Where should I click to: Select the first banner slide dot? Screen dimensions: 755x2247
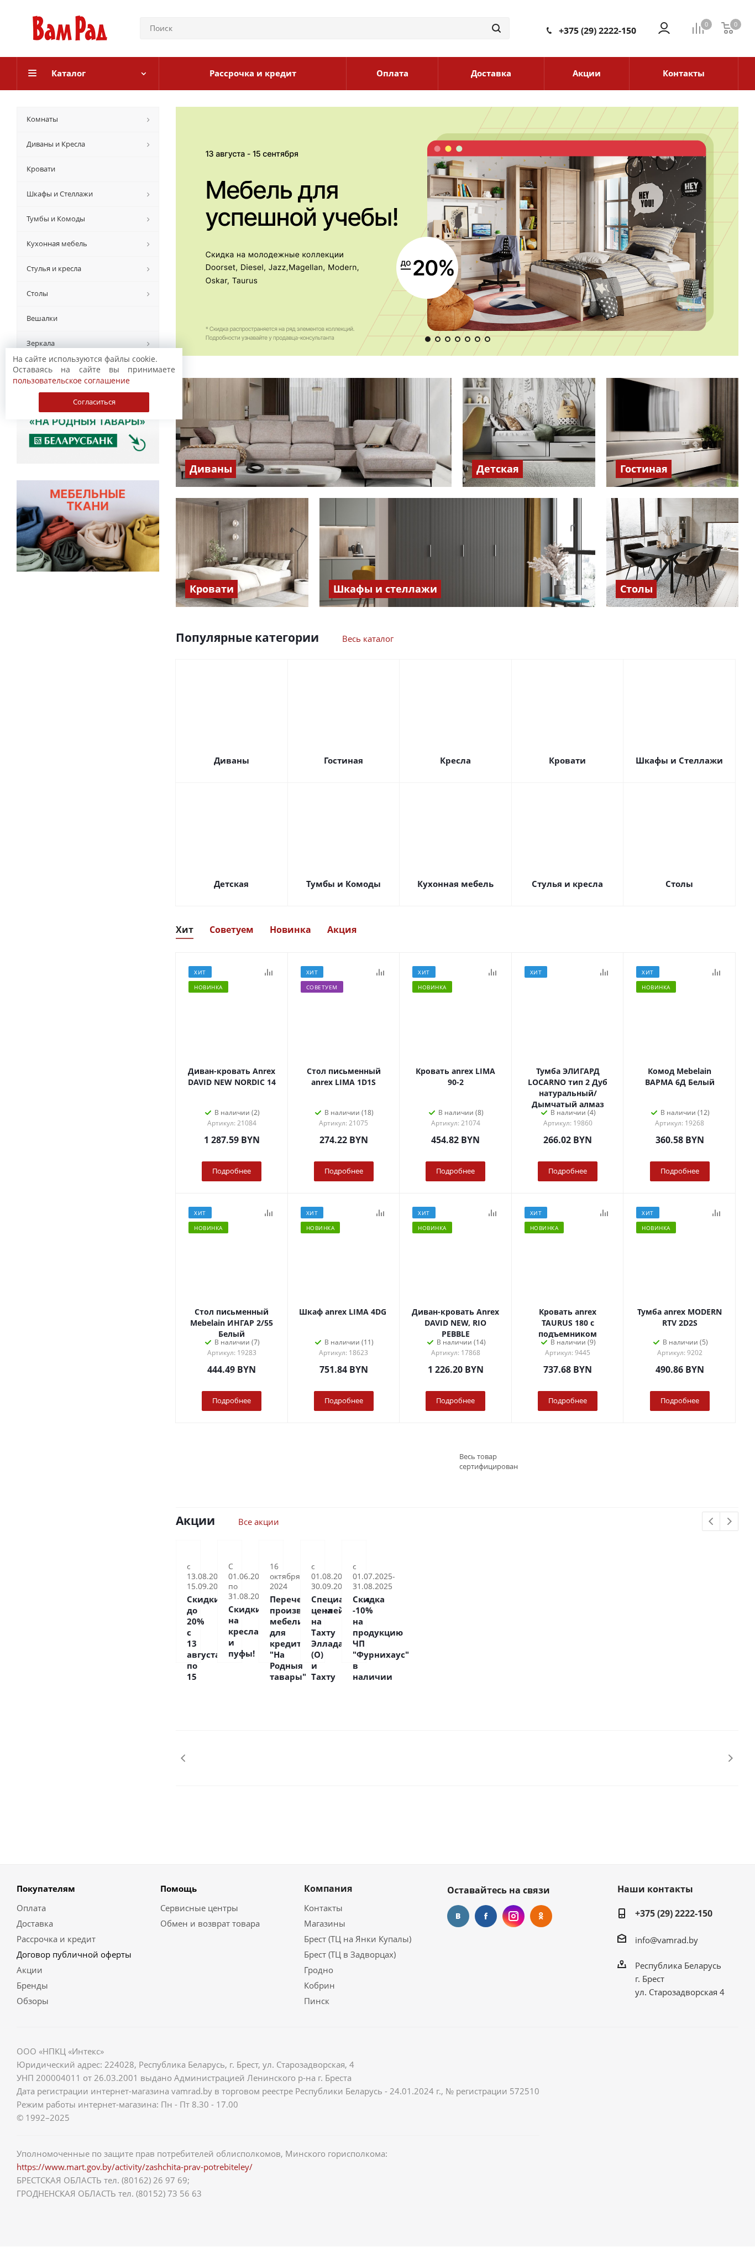(x=427, y=339)
